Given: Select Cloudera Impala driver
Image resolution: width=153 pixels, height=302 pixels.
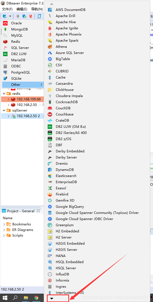Looking at the screenshot, I should pyautogui.click(x=97, y=96).
